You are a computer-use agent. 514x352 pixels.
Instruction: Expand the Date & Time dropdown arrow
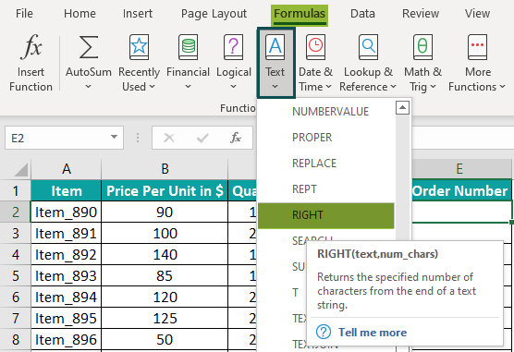coord(329,87)
